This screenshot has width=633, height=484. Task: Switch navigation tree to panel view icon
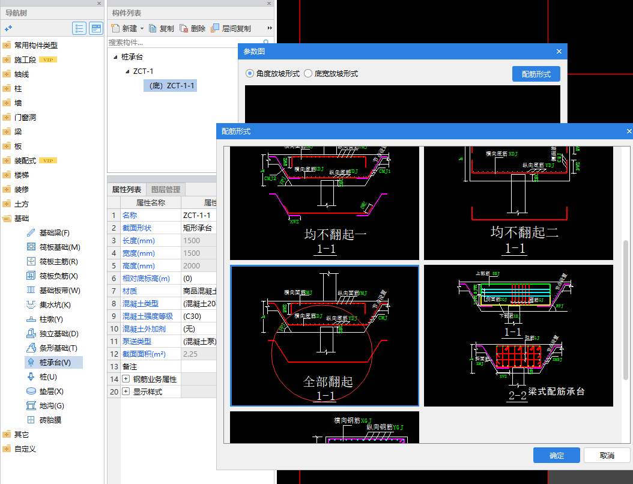coord(96,28)
